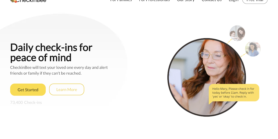Click the dashed line to curly-haired woman photo
The width and height of the screenshot is (278, 139).
click(x=244, y=55)
